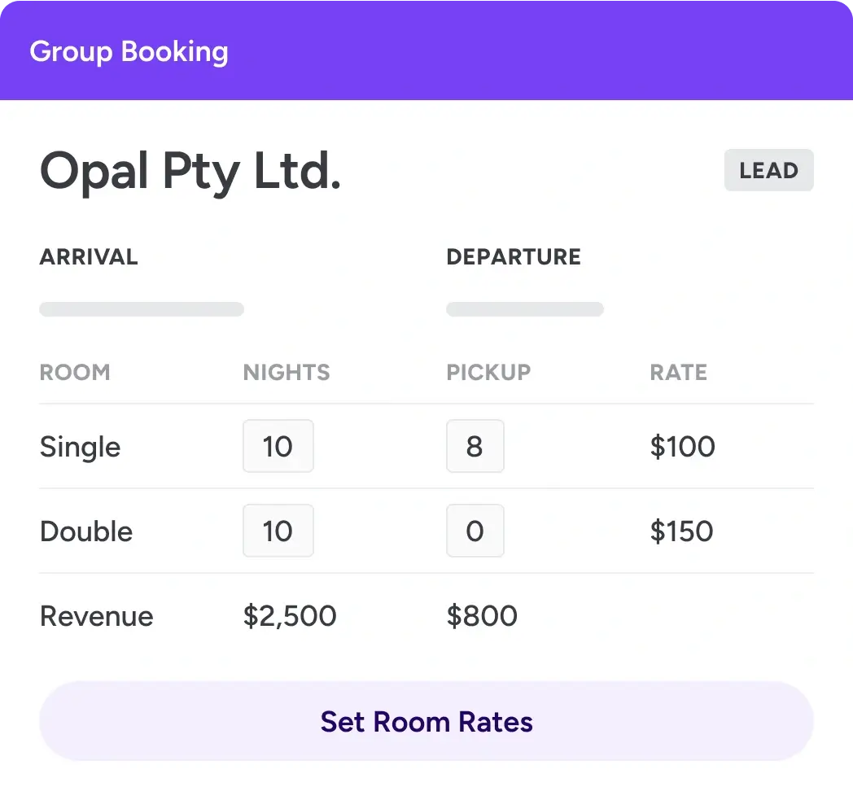The height and width of the screenshot is (800, 853).
Task: Click the Set Room Rates button
Action: coord(426,721)
